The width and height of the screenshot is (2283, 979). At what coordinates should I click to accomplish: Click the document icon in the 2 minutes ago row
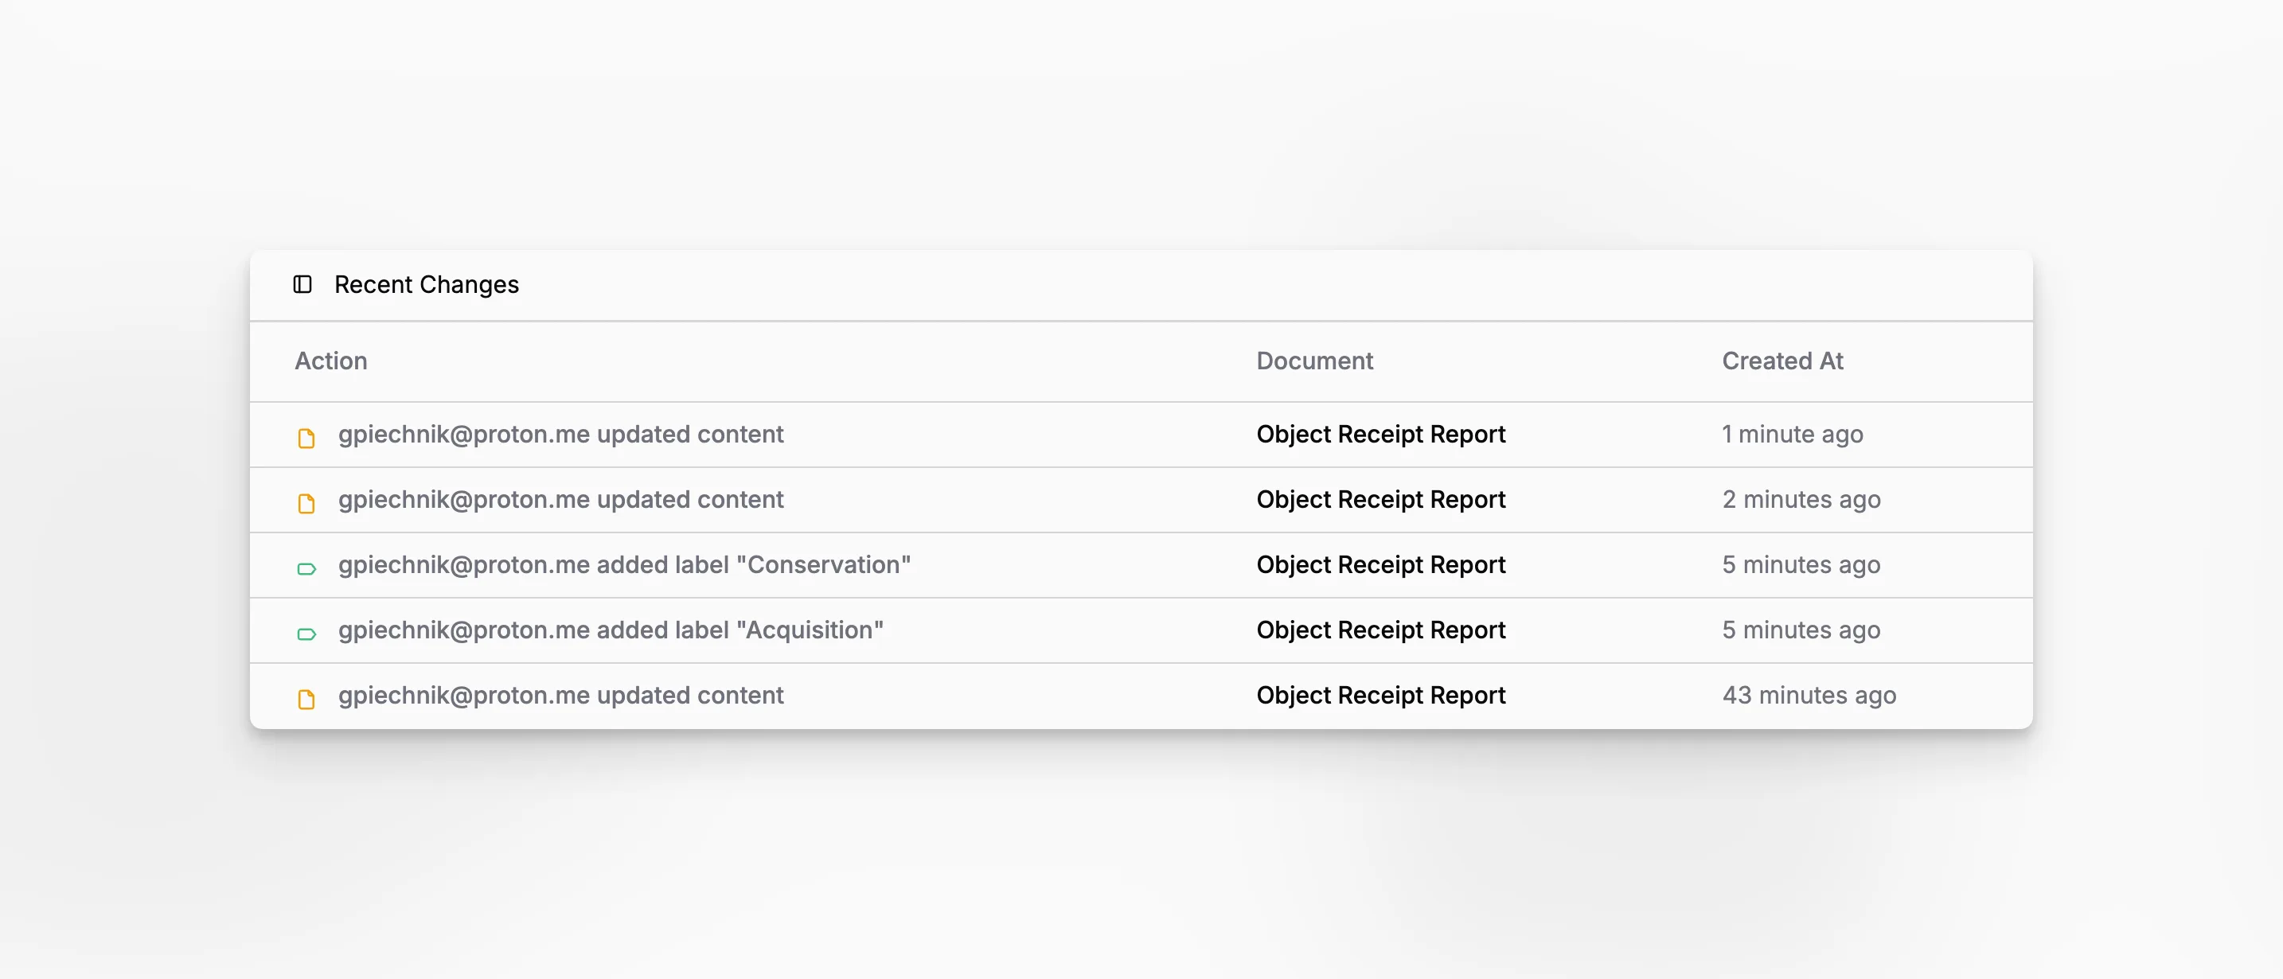pyautogui.click(x=306, y=503)
